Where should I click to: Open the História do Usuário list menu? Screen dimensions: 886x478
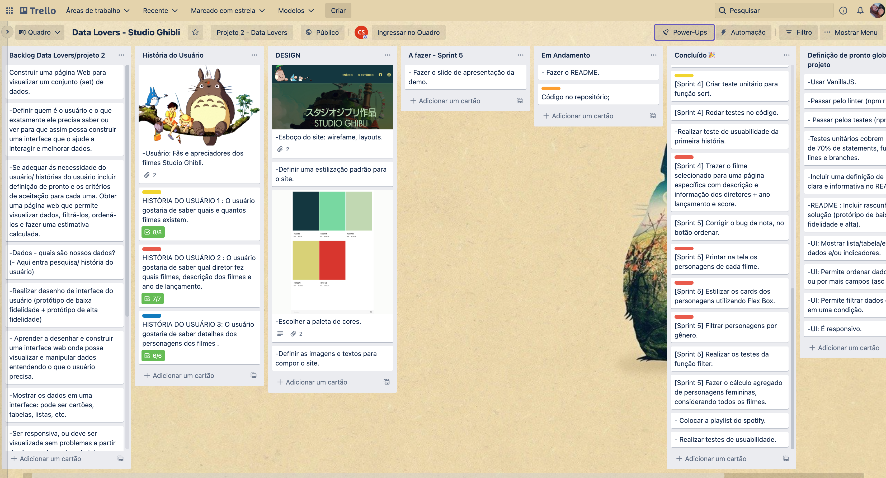tap(255, 55)
